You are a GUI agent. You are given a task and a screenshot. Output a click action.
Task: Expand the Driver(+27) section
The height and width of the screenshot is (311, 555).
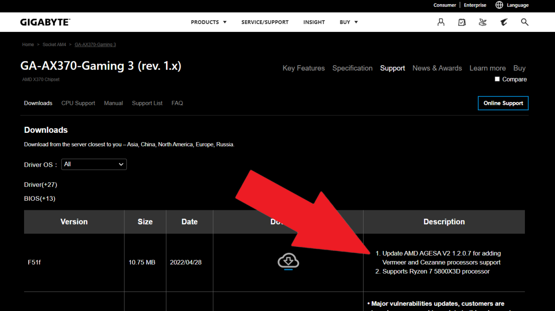(x=41, y=185)
